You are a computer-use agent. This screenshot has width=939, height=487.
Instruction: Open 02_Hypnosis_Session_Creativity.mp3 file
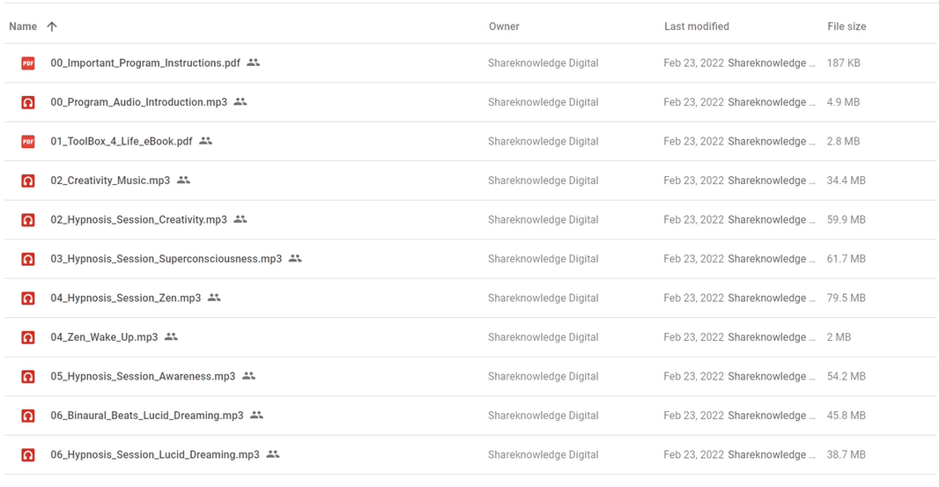click(139, 220)
